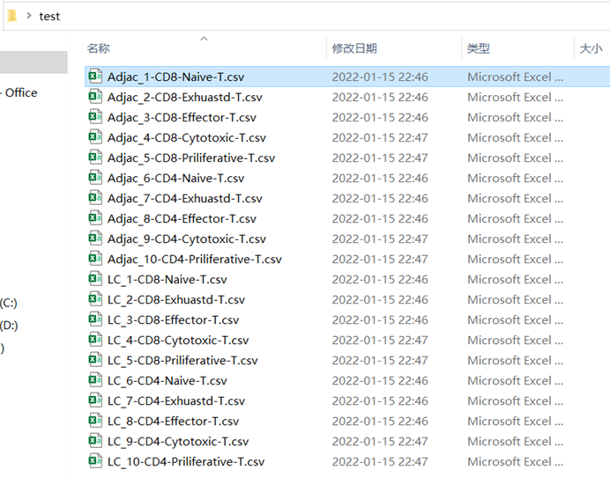Click the Excel icon of Adjac_8-CD4-Effector-T.csv
The image size is (610, 477).
point(95,218)
